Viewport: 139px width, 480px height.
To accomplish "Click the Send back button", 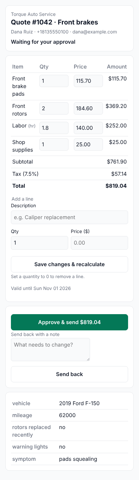I will tap(69, 374).
